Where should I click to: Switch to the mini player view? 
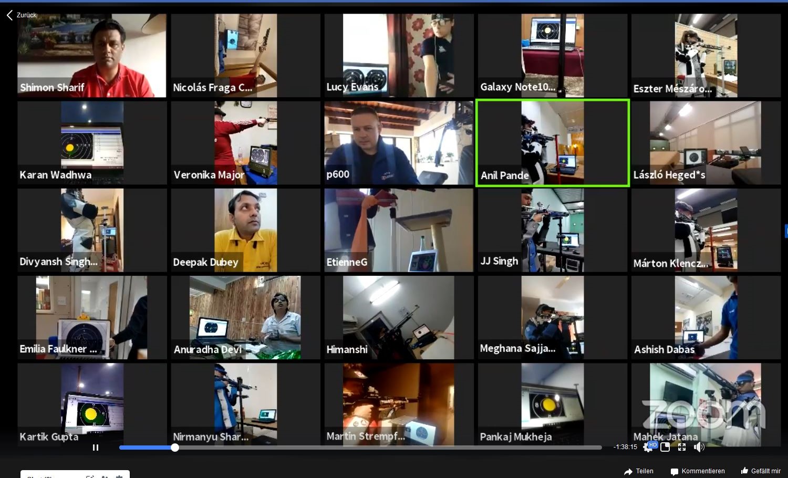click(665, 447)
